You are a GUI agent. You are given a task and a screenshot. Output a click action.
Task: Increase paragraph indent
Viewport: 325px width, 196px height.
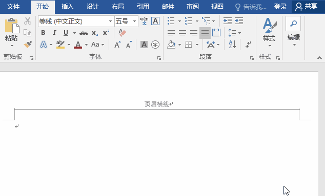pyautogui.click(x=239, y=21)
